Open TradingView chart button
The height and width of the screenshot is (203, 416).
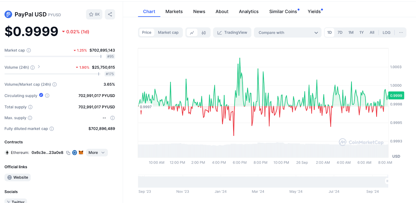pyautogui.click(x=232, y=32)
